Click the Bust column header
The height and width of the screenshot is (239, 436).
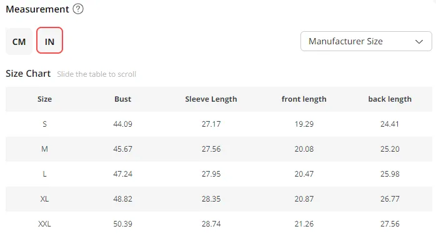[122, 99]
